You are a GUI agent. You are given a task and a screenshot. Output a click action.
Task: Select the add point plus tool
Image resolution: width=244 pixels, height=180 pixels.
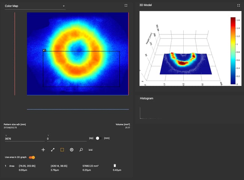point(43,150)
